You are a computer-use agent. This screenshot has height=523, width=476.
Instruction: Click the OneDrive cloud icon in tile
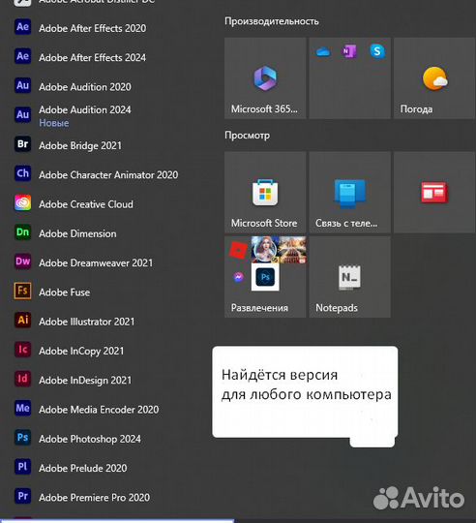(323, 51)
